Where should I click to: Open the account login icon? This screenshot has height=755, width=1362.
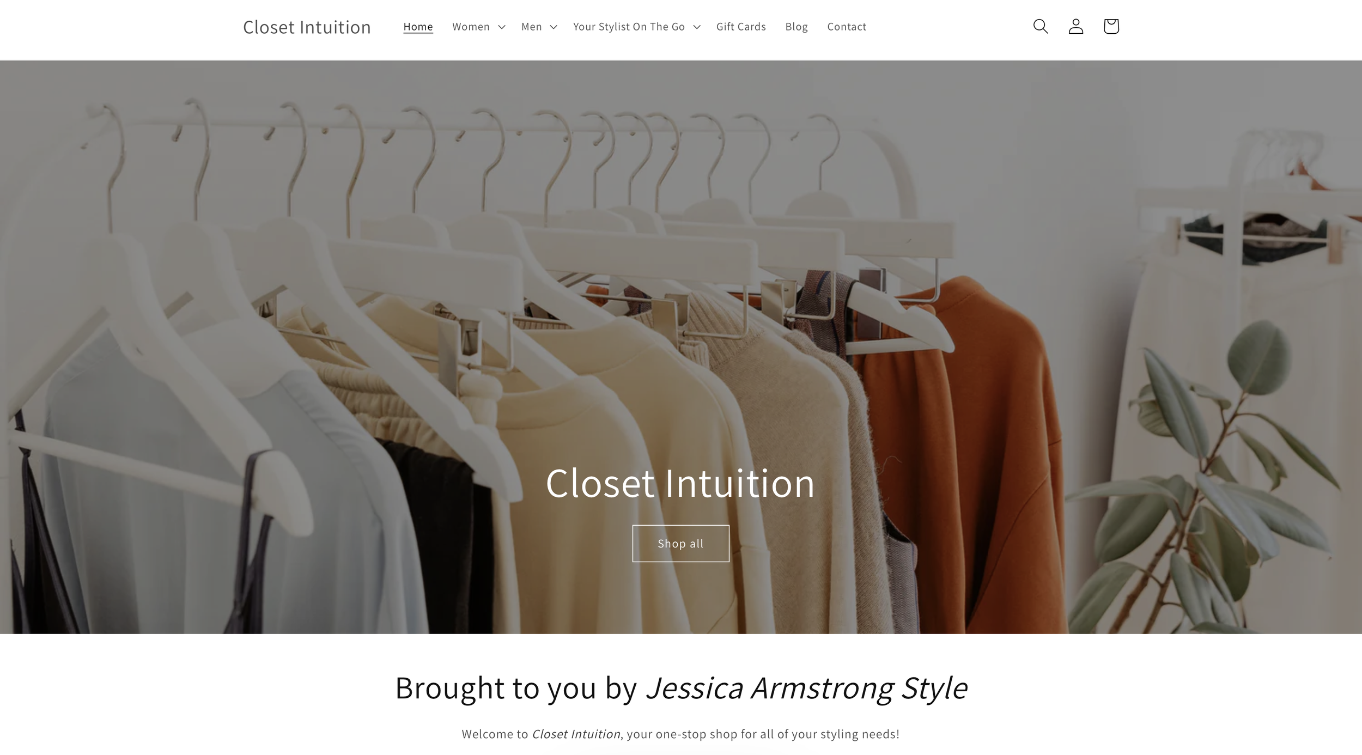1076,26
